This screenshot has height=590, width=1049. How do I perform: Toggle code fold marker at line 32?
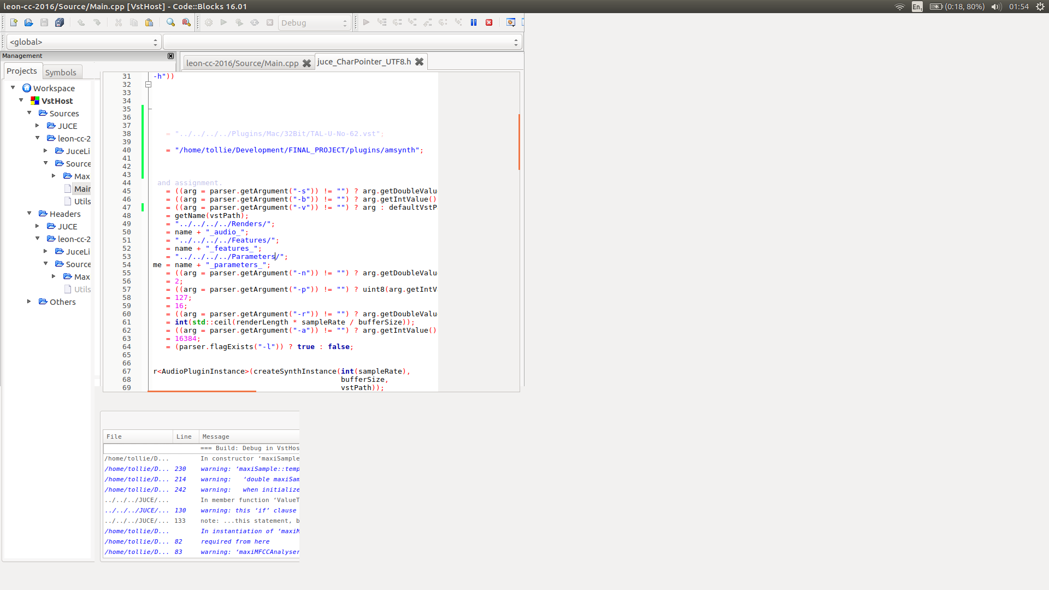[148, 85]
